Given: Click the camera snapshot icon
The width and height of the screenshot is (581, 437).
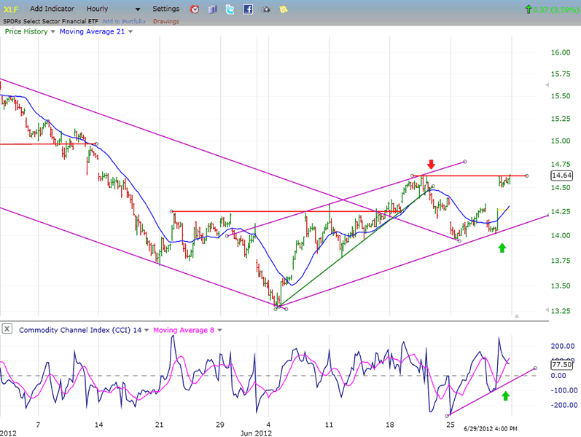Looking at the screenshot, I should pos(266,9).
